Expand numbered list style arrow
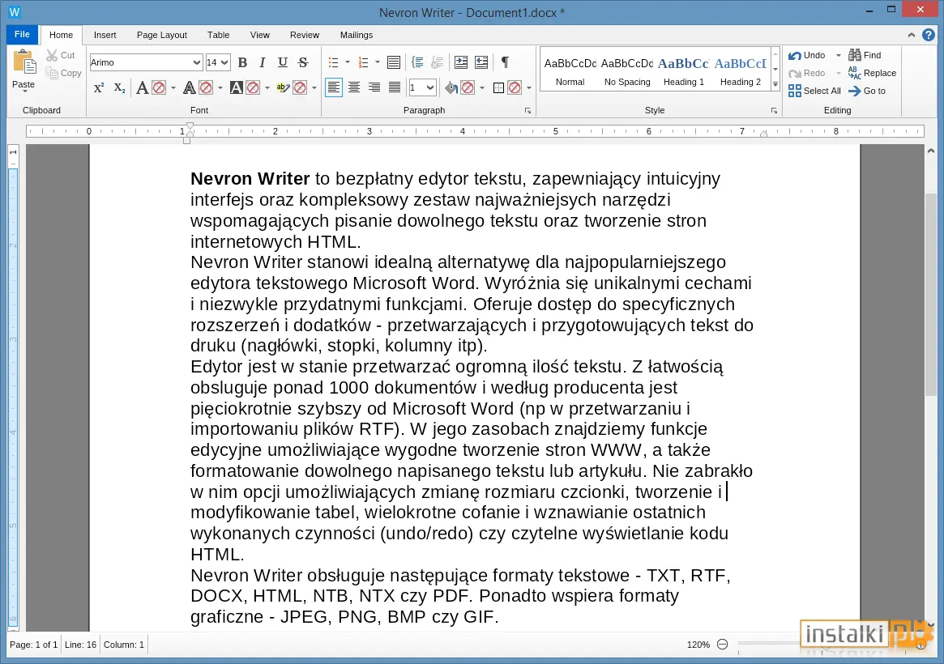This screenshot has height=664, width=944. [378, 62]
